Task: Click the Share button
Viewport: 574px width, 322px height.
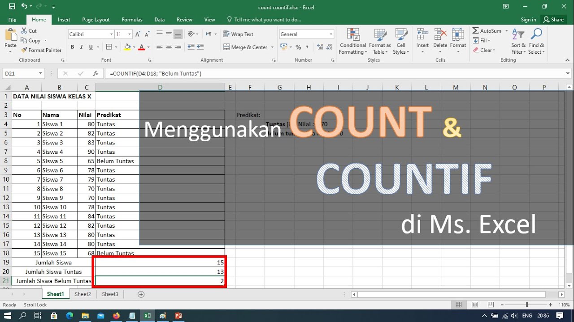Action: pyautogui.click(x=553, y=20)
